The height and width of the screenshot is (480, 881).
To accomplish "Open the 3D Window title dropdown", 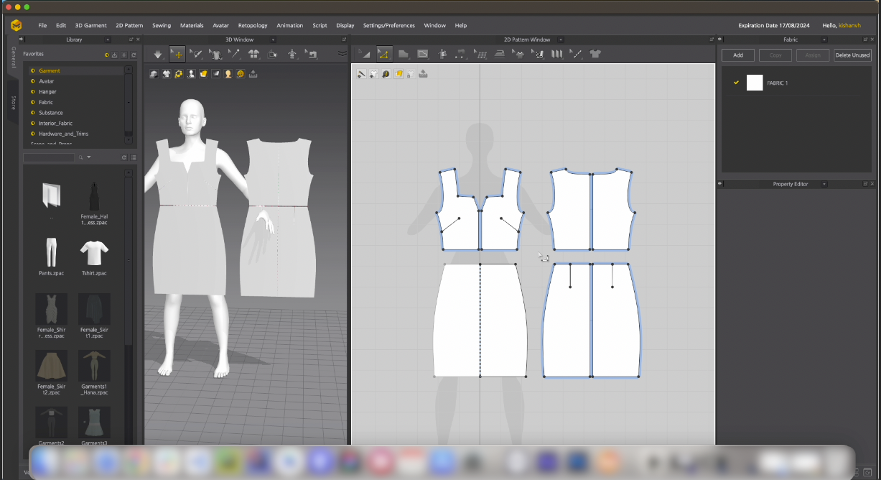I will pos(273,40).
